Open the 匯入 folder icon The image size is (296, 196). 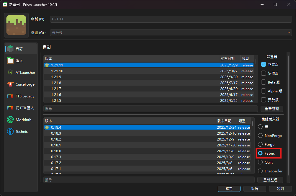(10, 61)
